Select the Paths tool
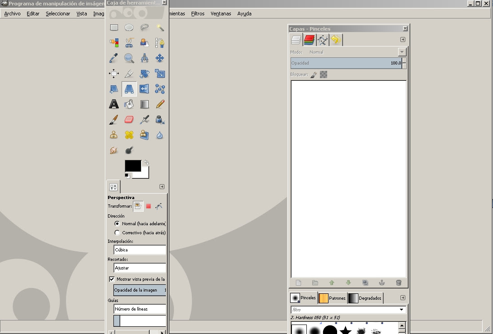Viewport: 493px width, 334px height. (x=160, y=43)
